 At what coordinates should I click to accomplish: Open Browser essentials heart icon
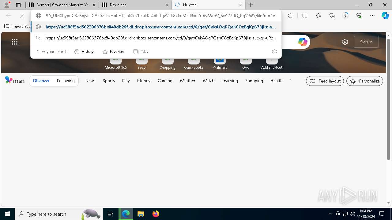point(359,16)
